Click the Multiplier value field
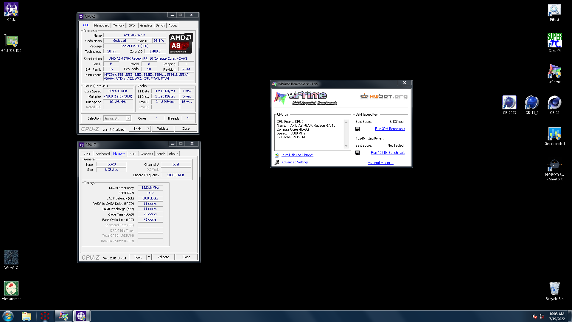 pyautogui.click(x=118, y=97)
